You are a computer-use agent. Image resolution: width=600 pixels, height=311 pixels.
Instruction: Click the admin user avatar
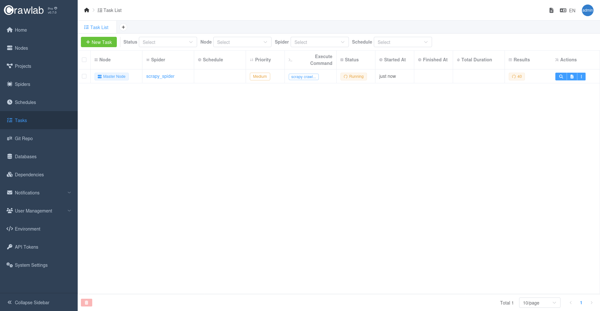(587, 10)
